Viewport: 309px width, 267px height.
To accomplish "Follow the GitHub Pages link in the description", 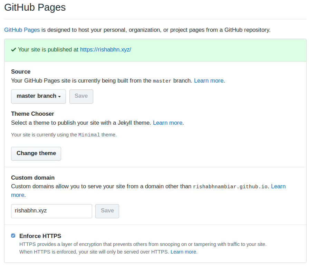I will pyautogui.click(x=22, y=30).
